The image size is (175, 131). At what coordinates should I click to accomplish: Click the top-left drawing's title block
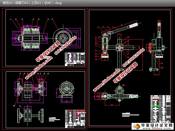pyautogui.click(x=75, y=59)
